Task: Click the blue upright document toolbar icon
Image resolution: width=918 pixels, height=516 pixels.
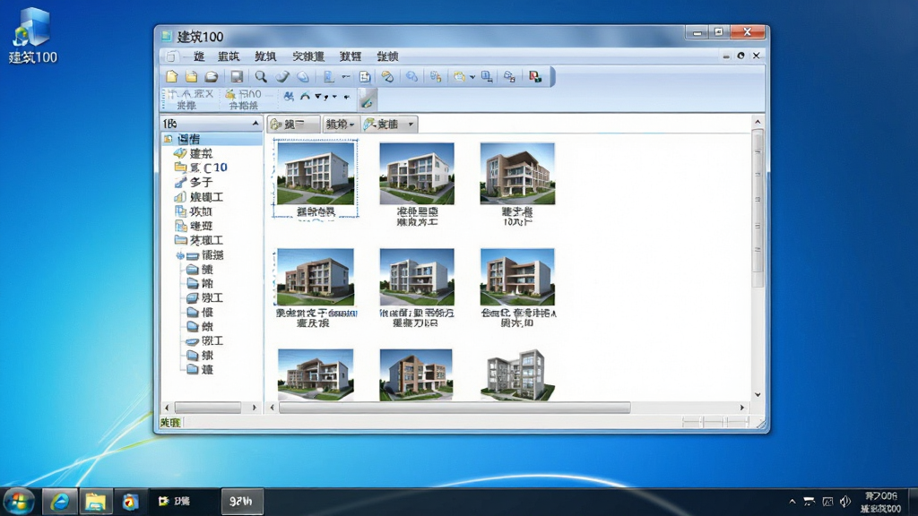Action: 328,77
